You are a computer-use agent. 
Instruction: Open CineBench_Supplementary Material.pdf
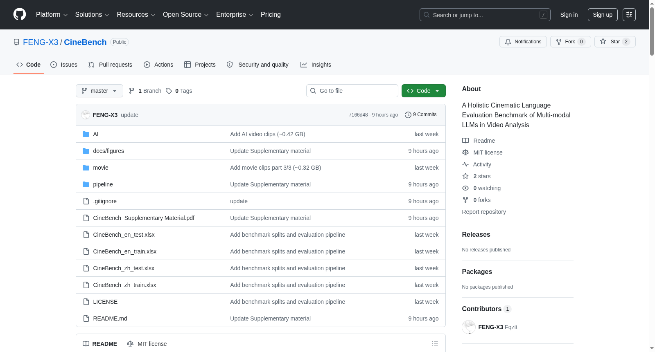coord(144,218)
